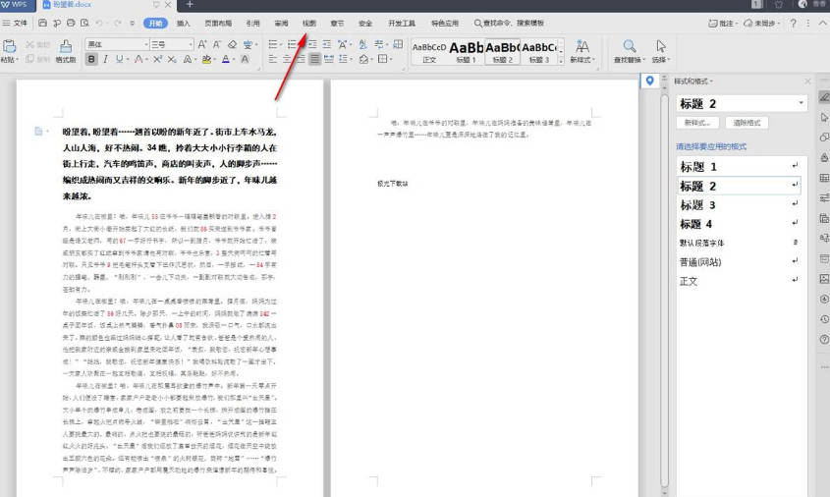This screenshot has height=497, width=830.
Task: Click the Format Painter (格式刷) brush
Action: pyautogui.click(x=66, y=51)
